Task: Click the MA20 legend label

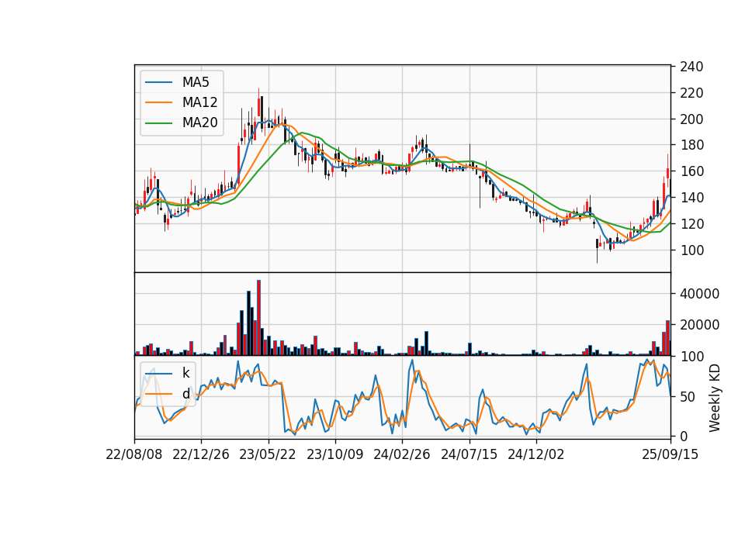Action: point(199,123)
